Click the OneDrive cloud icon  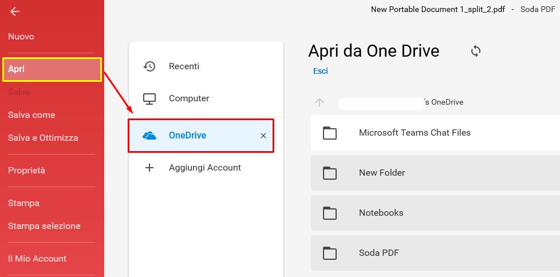point(149,136)
